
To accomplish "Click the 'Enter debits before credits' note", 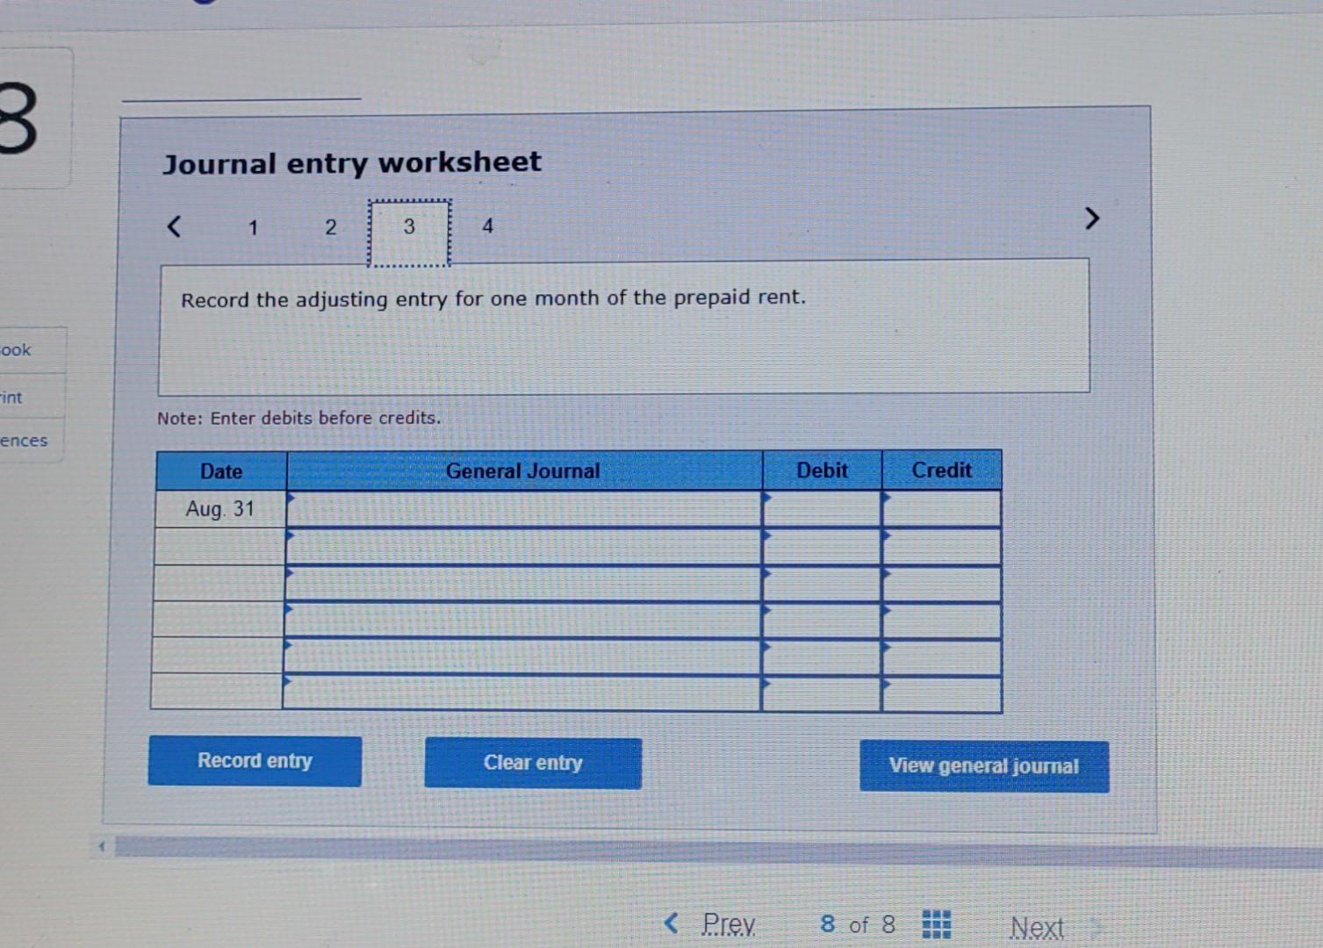I will (x=299, y=418).
